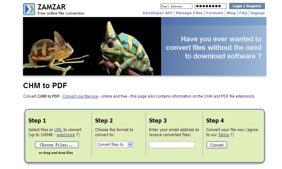Click the 'or drag and drop files' text
This screenshot has height=169, width=282.
pos(56,153)
